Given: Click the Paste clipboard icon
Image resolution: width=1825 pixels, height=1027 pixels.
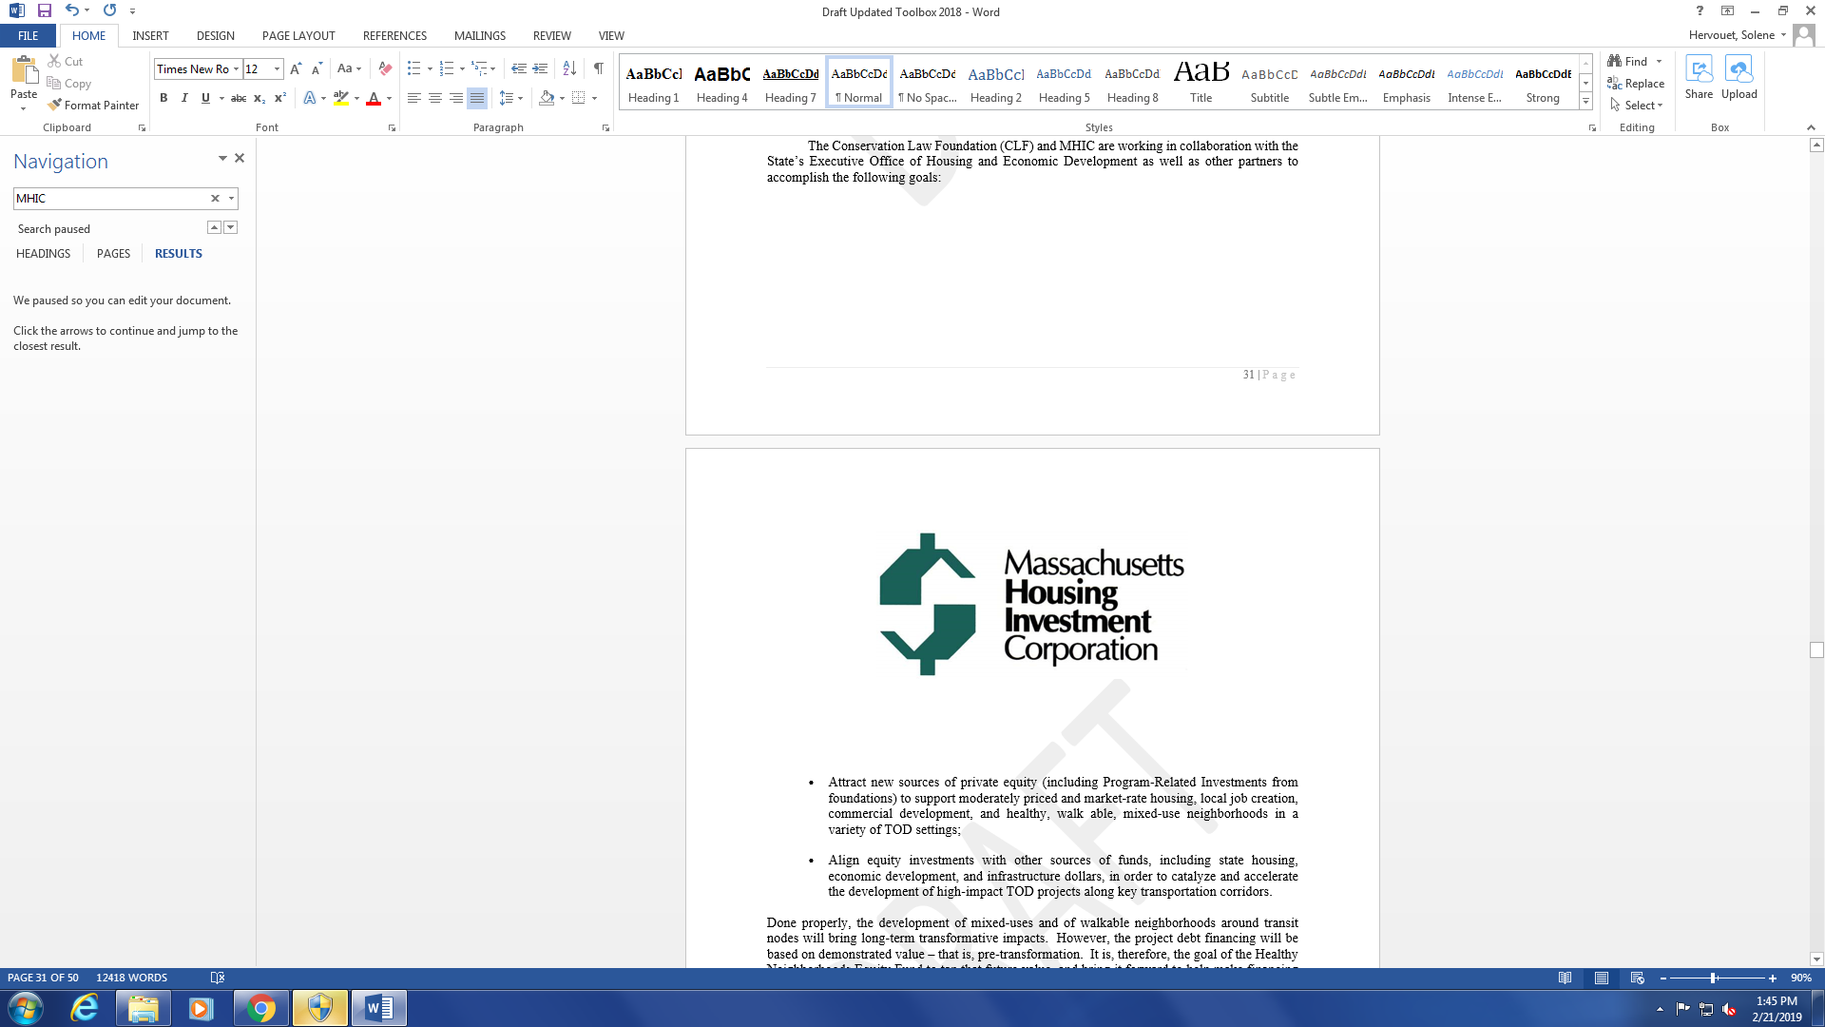Looking at the screenshot, I should [x=24, y=70].
